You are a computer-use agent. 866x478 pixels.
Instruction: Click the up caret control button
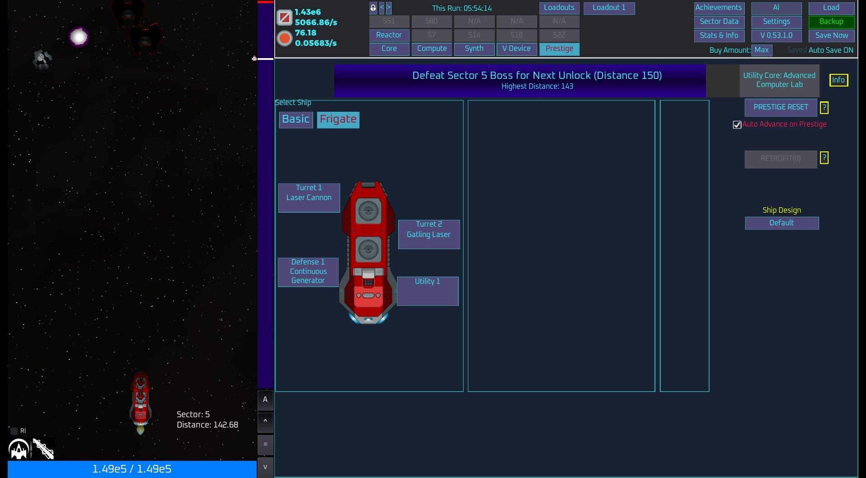(x=265, y=422)
